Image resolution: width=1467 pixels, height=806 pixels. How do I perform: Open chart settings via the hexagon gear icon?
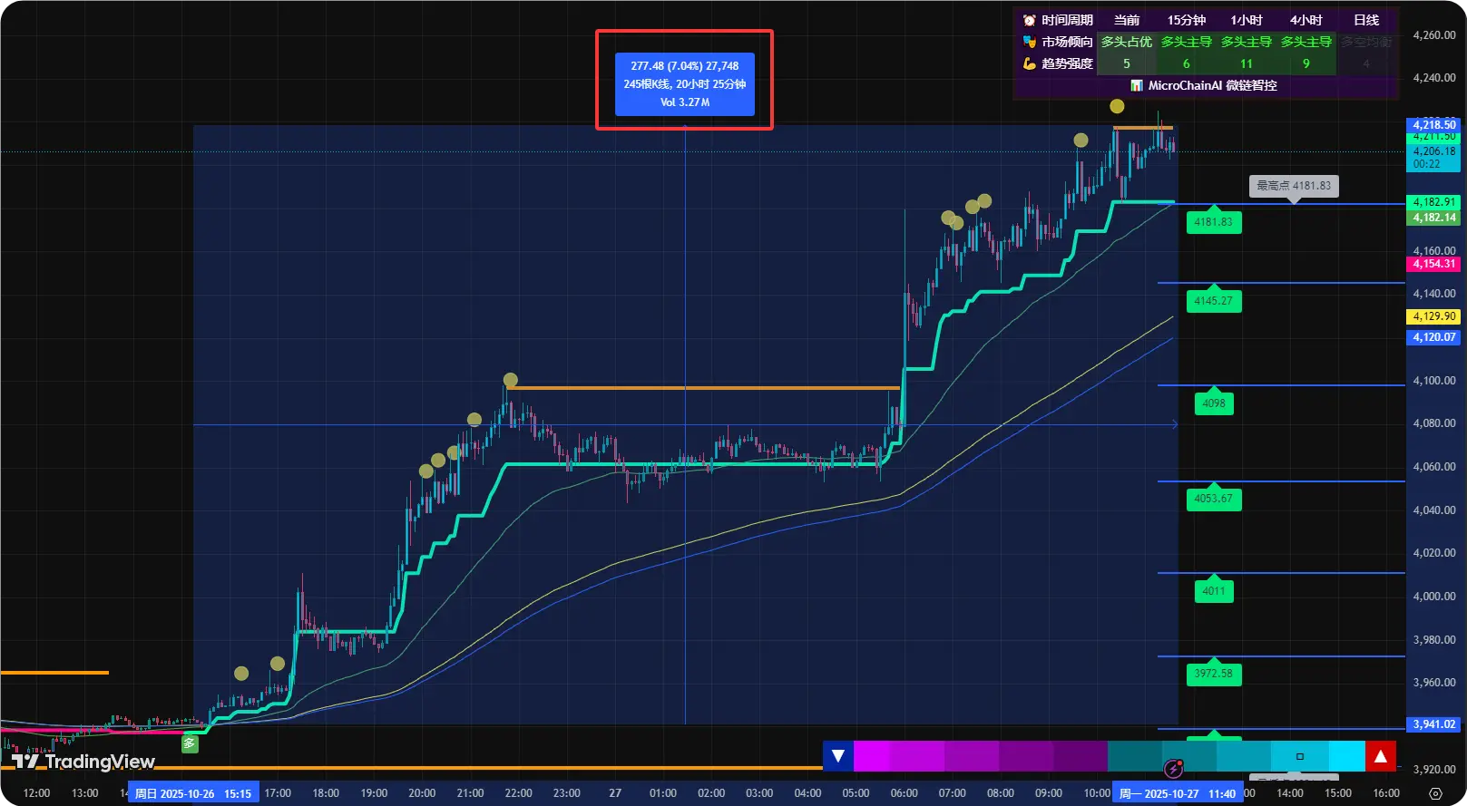tap(1435, 793)
